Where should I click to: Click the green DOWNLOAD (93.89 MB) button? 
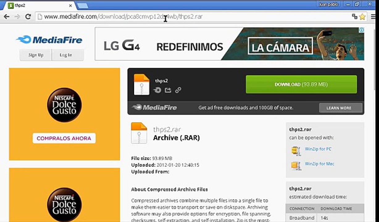pyautogui.click(x=301, y=84)
